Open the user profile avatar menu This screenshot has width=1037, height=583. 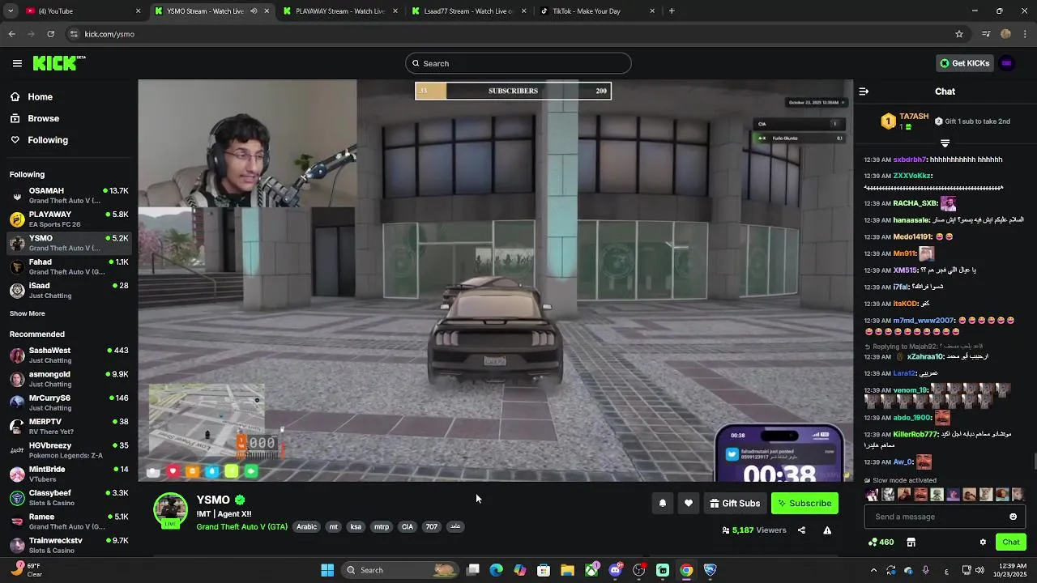(x=1007, y=63)
